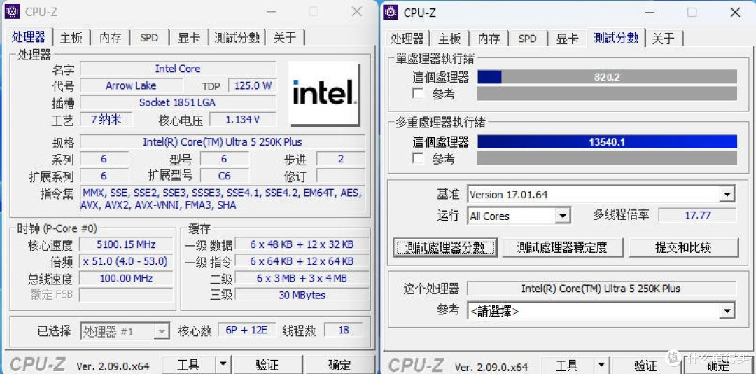Click 工具 button in right window
Screen dimensions: 756x374
point(567,366)
